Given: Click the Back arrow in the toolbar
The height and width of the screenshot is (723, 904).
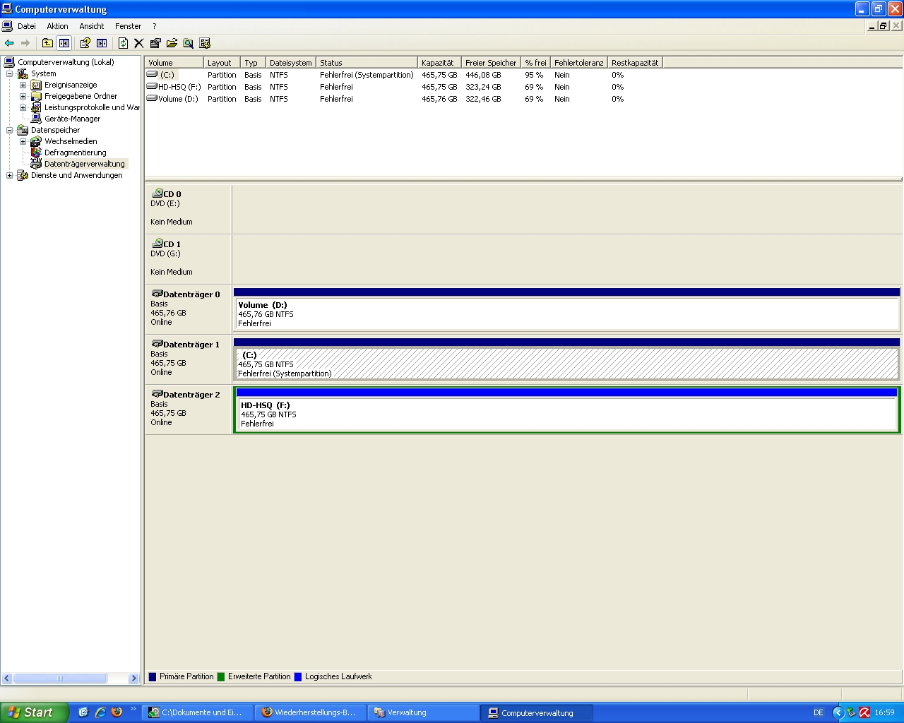Looking at the screenshot, I should coord(9,43).
